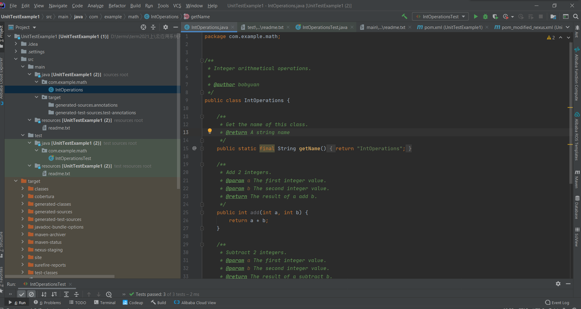The width and height of the screenshot is (581, 309).
Task: Open Project Structure from the toolbar
Action: click(553, 16)
